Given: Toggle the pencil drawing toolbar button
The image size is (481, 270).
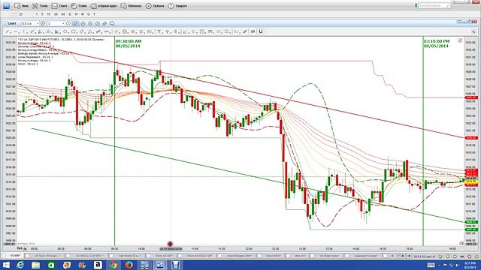Looking at the screenshot, I should (x=75, y=23).
